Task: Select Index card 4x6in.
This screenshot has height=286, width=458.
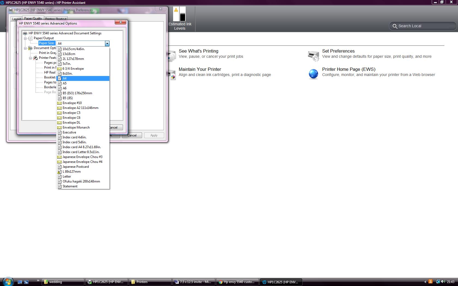Action: tap(83, 137)
